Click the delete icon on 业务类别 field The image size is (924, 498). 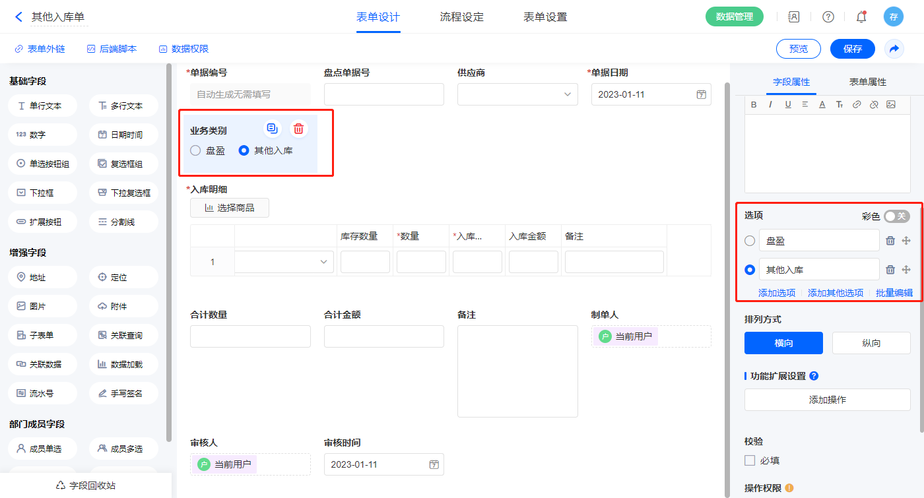tap(298, 129)
